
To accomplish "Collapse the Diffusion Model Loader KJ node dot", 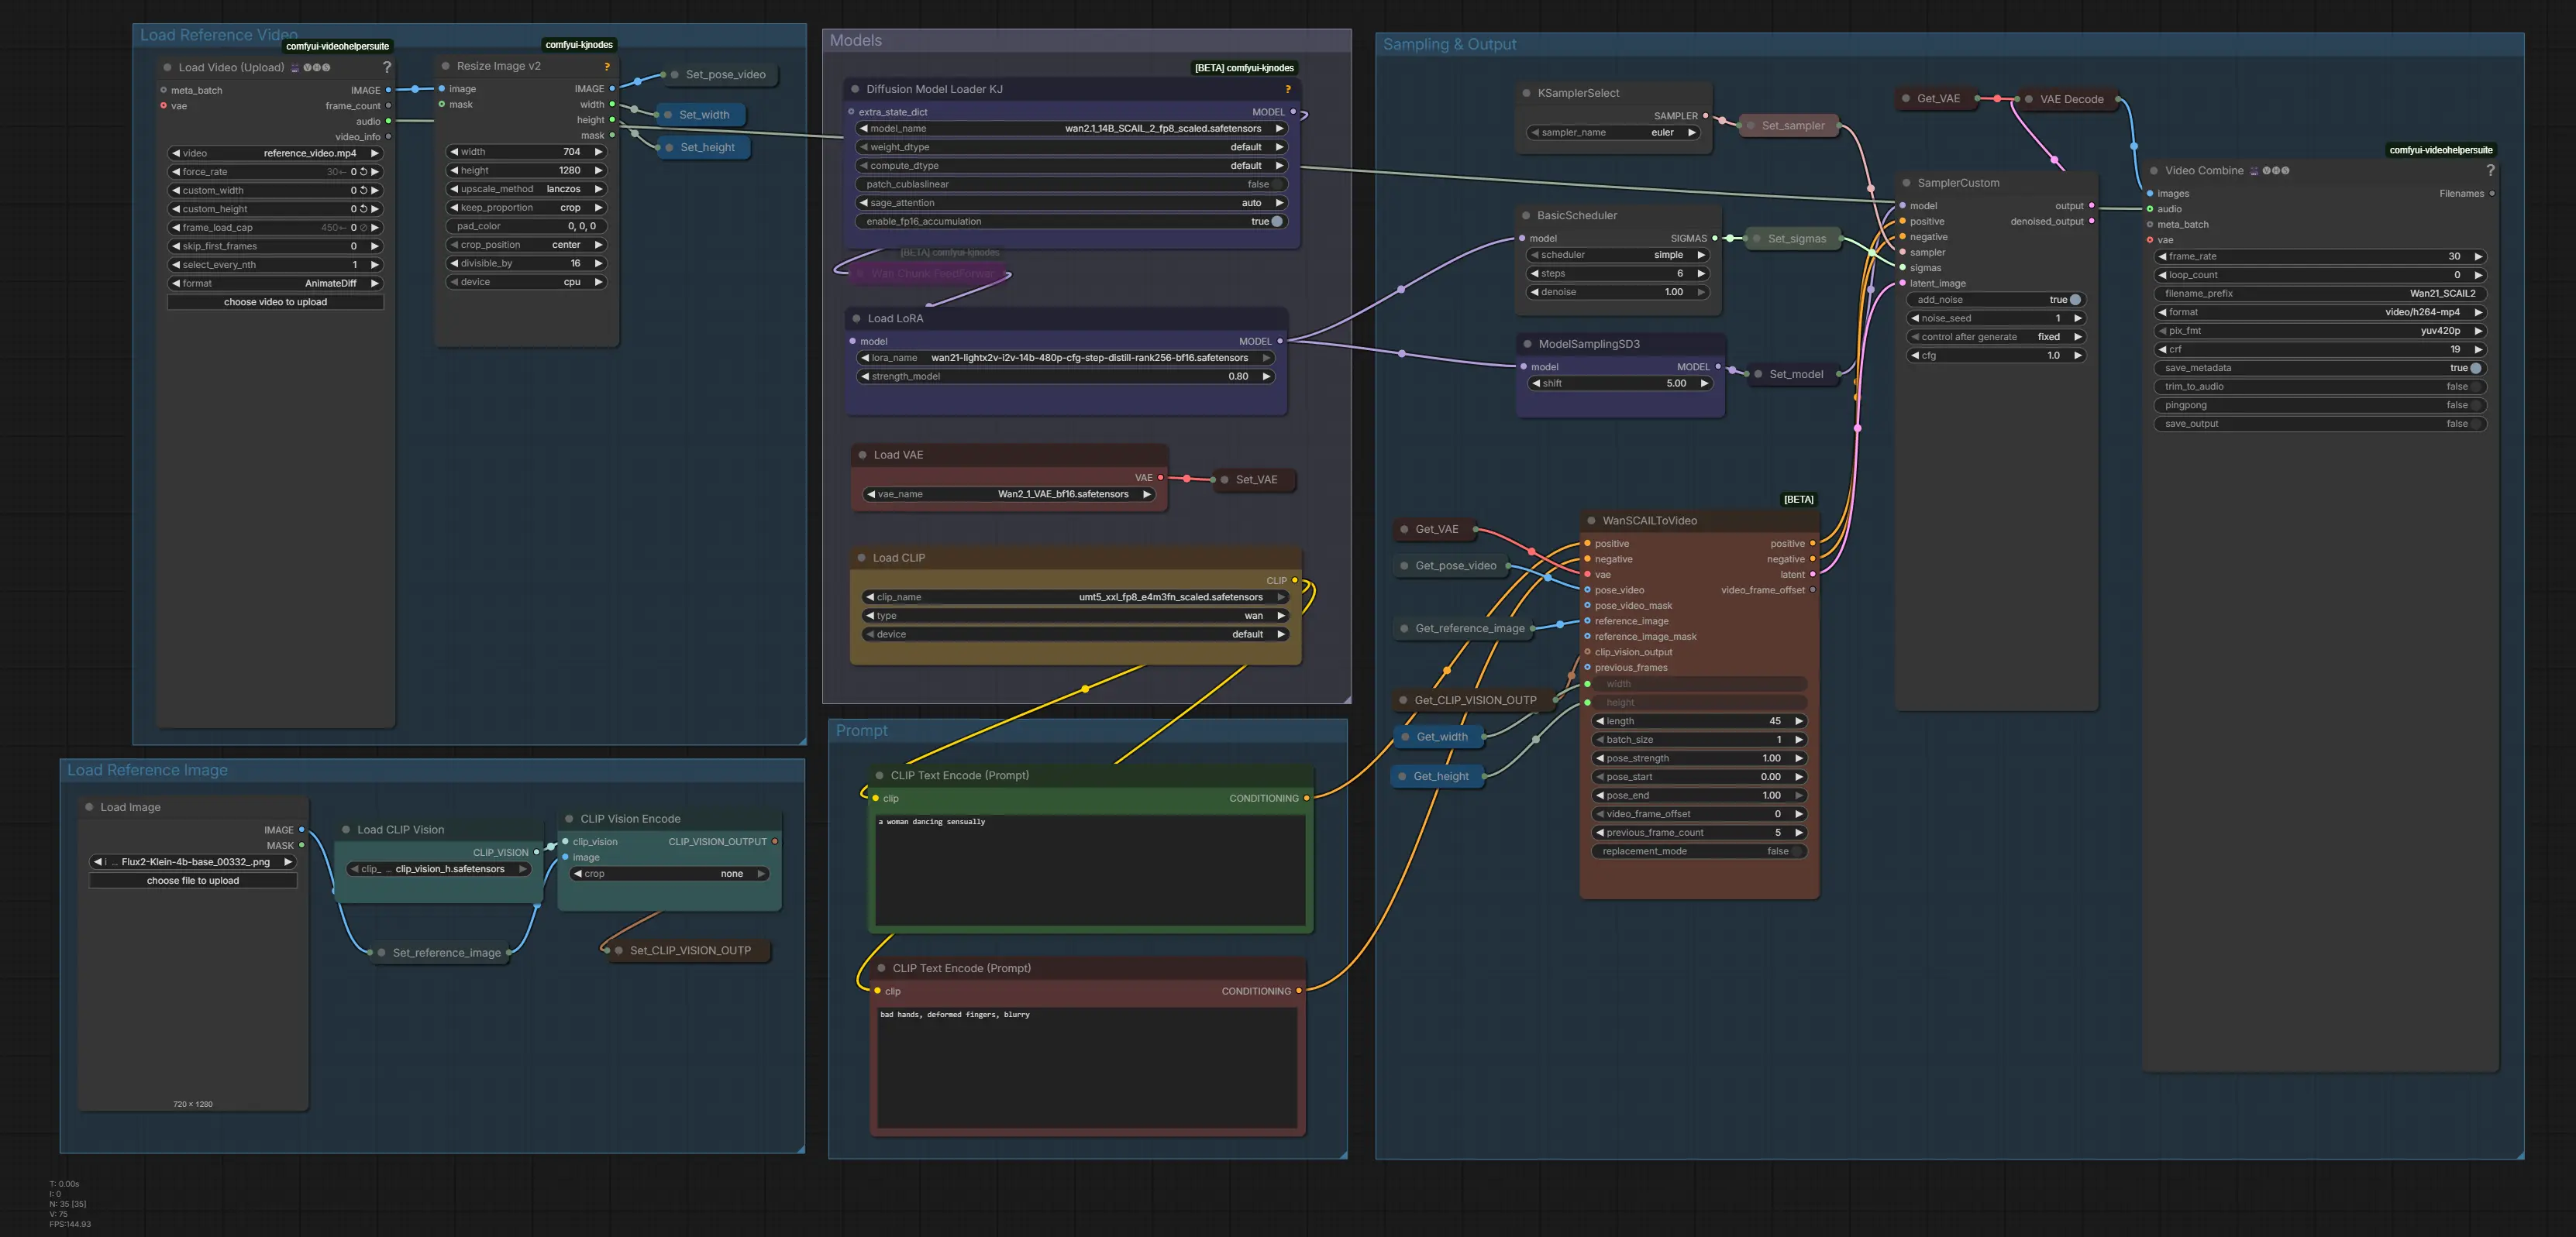I will pyautogui.click(x=855, y=89).
